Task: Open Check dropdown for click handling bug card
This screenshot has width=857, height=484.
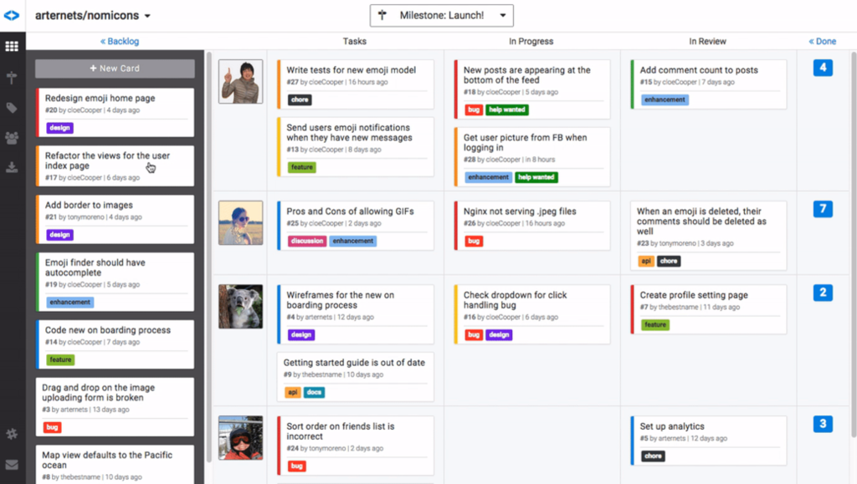Action: [532, 314]
